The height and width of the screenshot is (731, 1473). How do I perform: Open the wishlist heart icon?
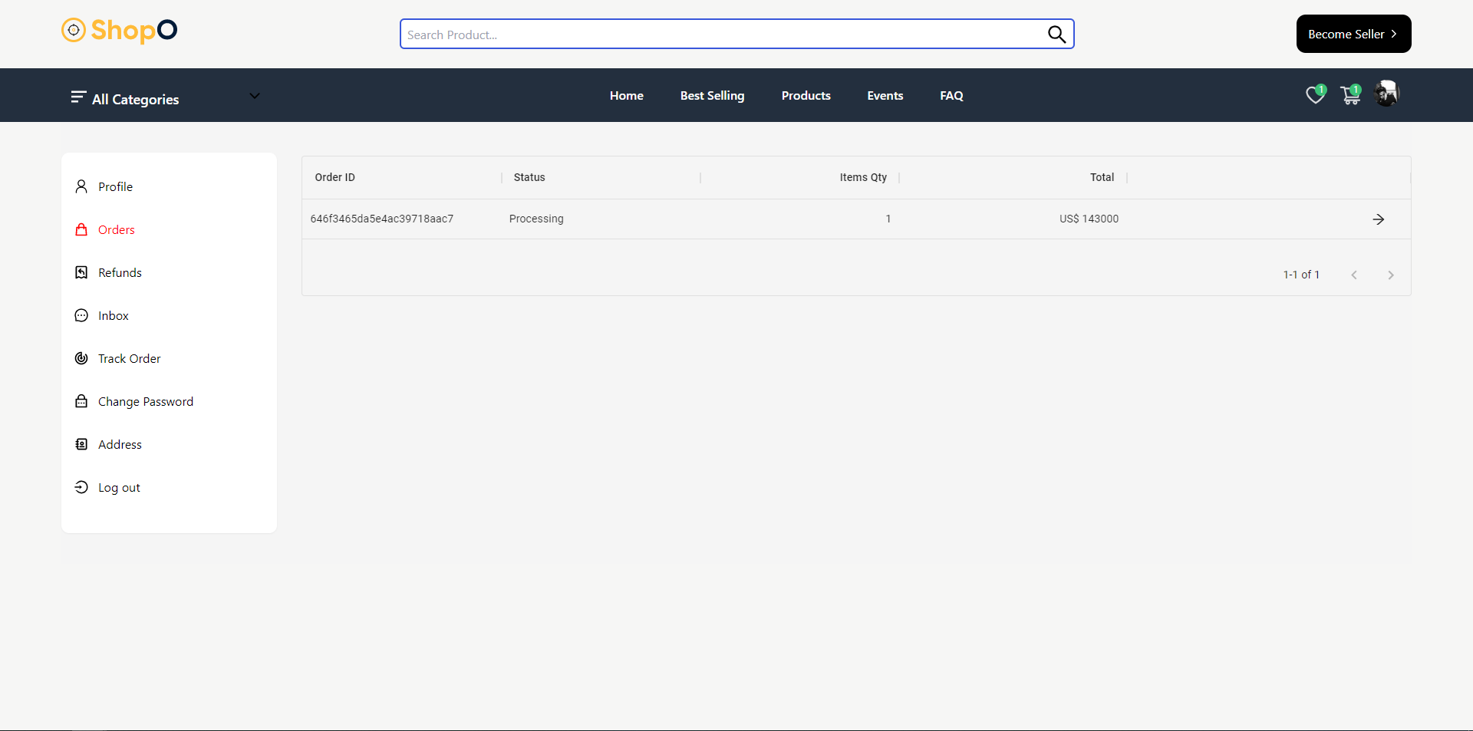click(x=1315, y=95)
